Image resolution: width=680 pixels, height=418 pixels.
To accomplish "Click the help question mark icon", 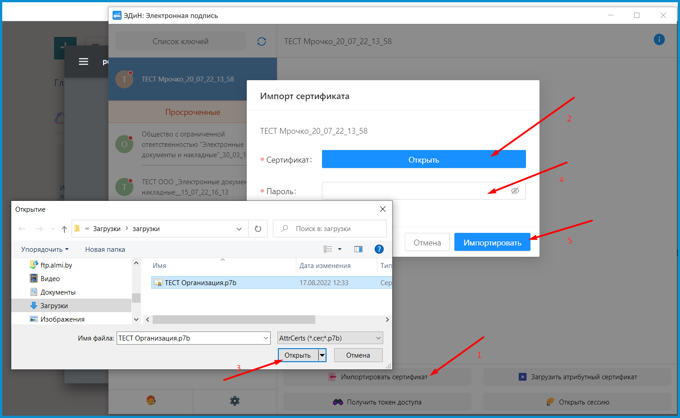I will pos(379,249).
